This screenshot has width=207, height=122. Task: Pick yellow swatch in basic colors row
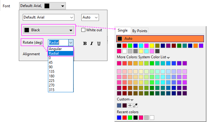point(152,46)
